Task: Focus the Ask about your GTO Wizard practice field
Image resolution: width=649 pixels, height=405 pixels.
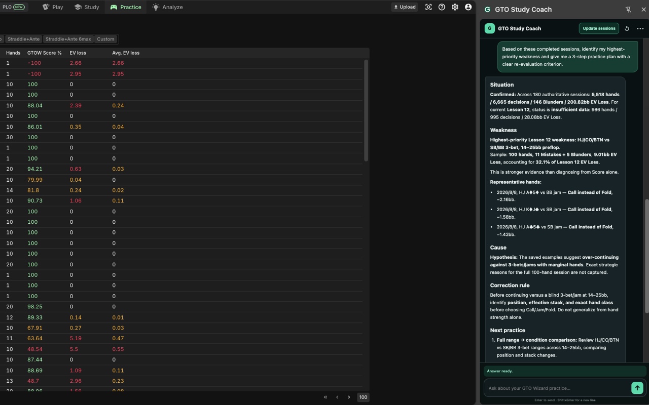Action: [557, 388]
